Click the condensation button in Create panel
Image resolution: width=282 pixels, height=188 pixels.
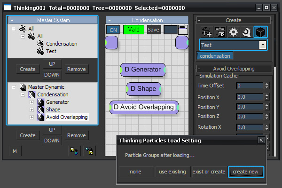[x=215, y=56]
